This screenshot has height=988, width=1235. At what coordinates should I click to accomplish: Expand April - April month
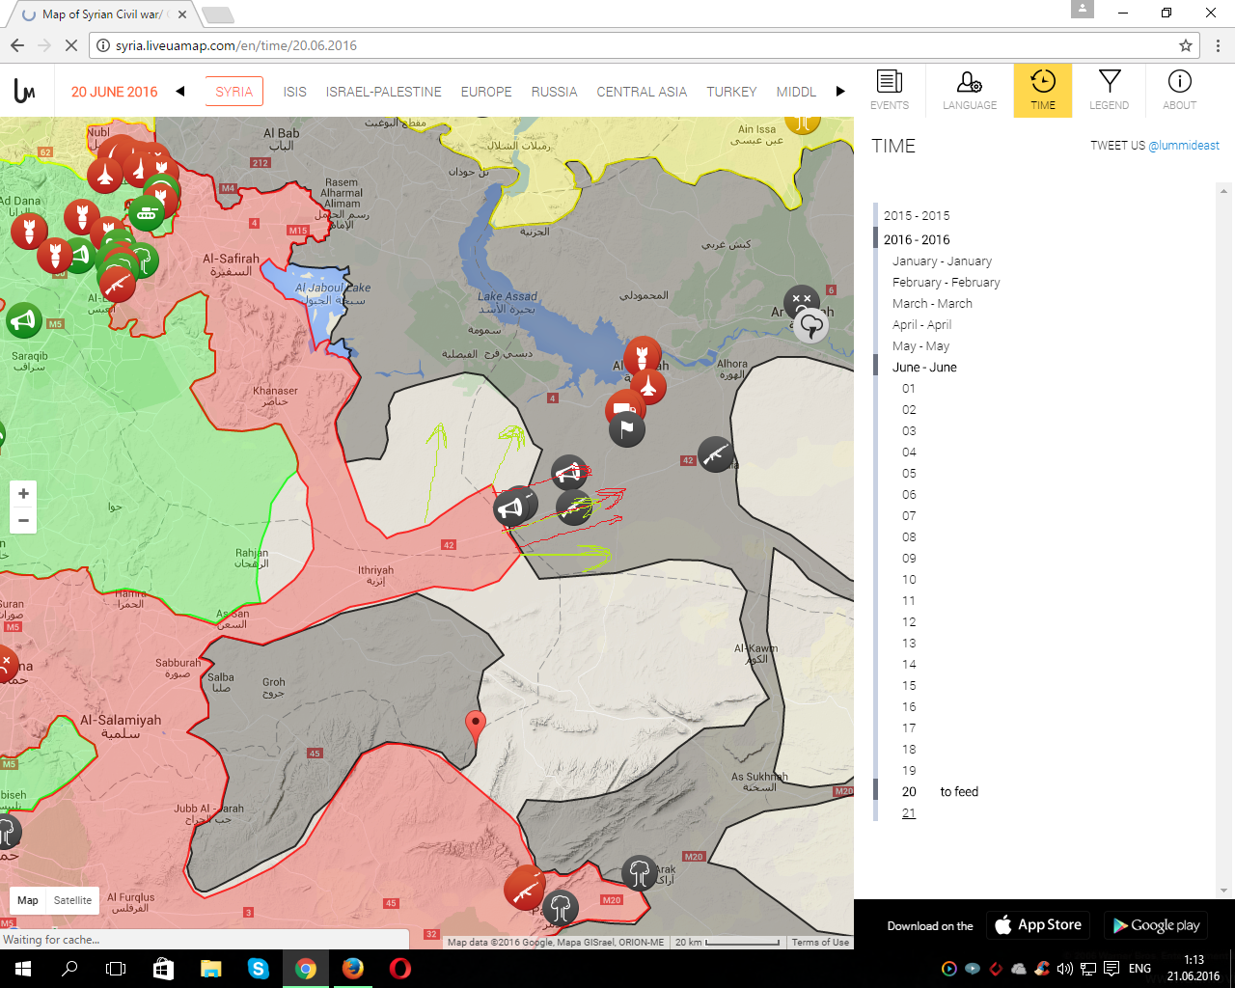[921, 325]
